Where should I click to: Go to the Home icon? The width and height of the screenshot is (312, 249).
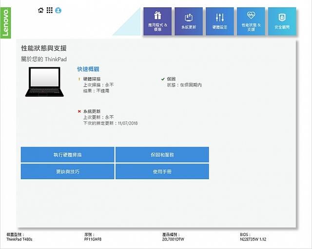(x=41, y=10)
